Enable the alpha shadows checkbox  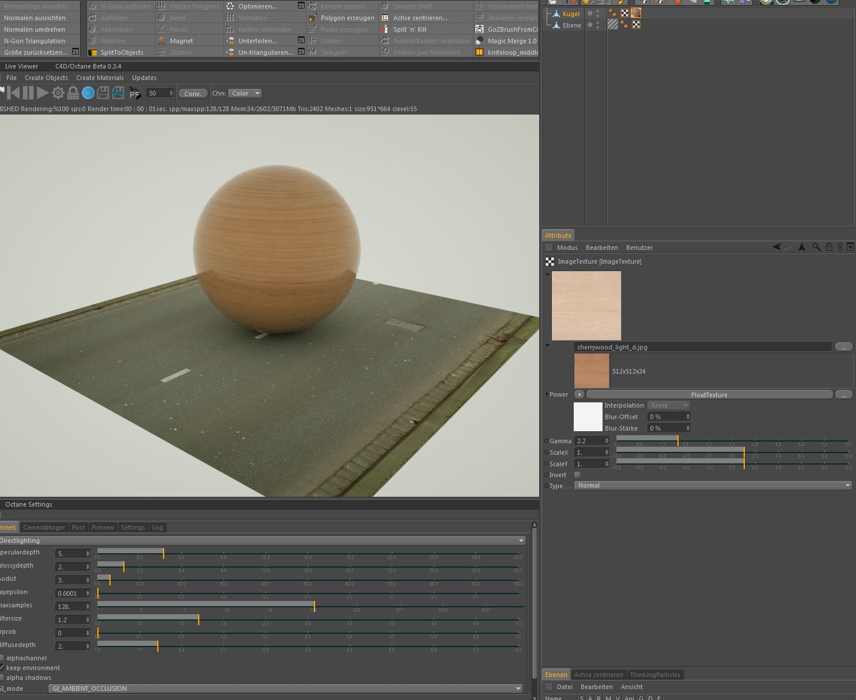[x=2, y=678]
